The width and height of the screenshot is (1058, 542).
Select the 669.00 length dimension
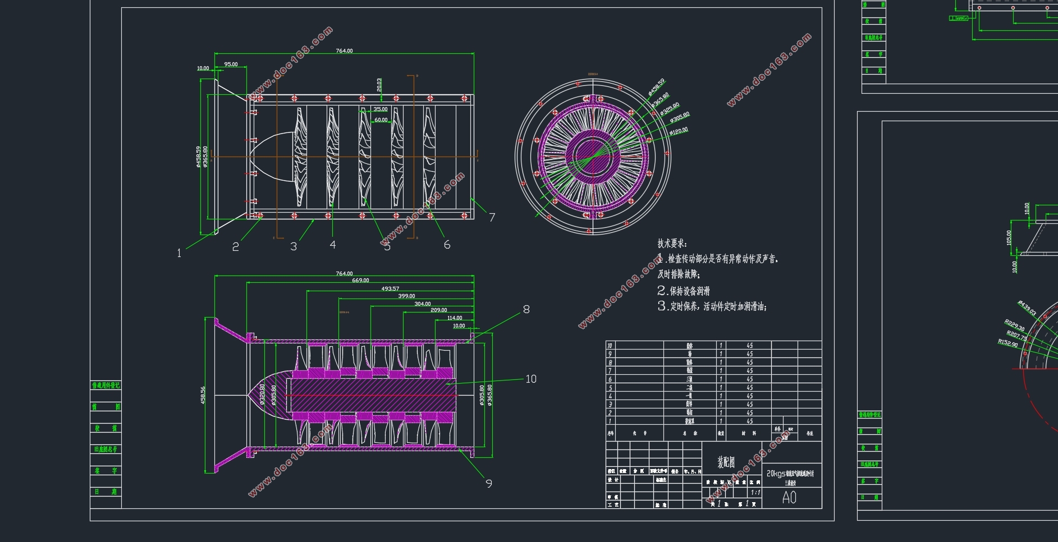tap(360, 281)
